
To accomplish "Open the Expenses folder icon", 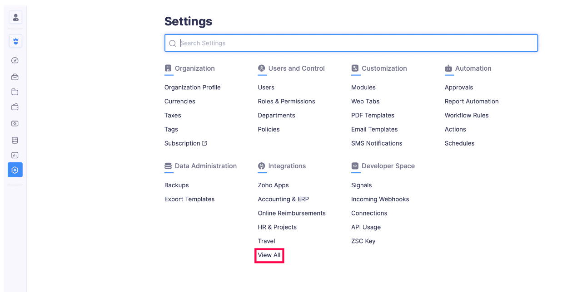I will pos(15,92).
